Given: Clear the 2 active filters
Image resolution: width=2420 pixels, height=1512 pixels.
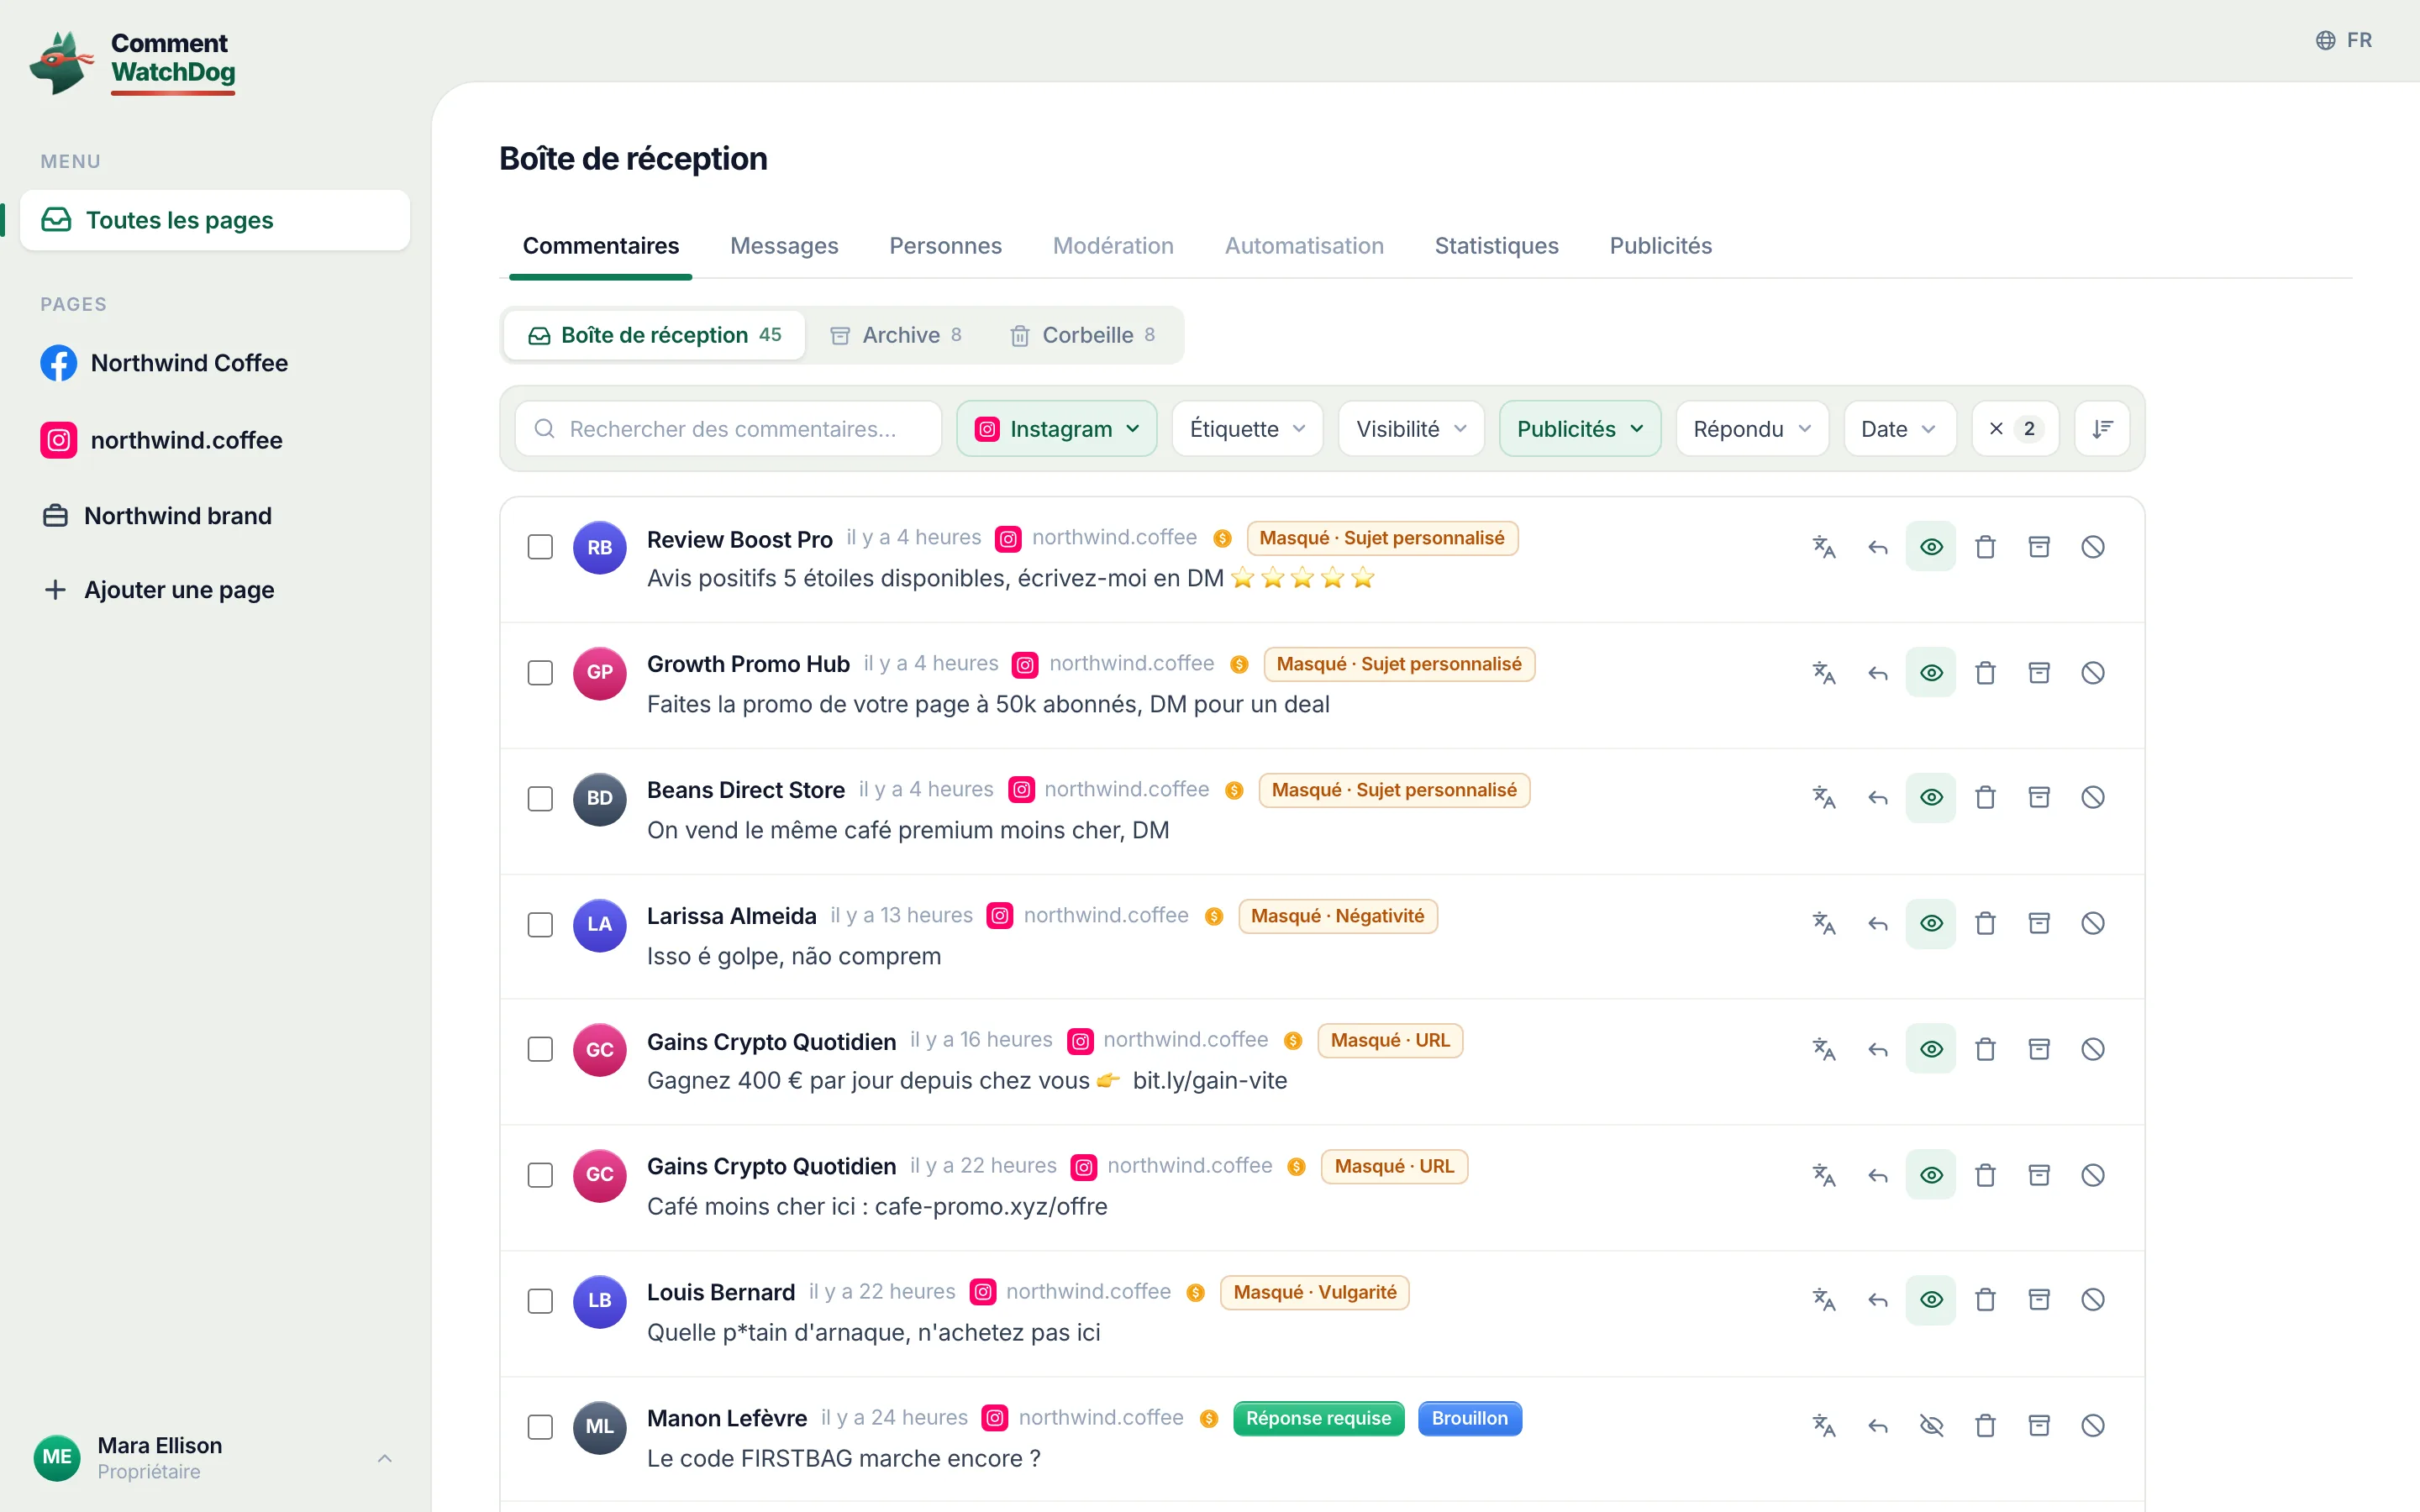Looking at the screenshot, I should coord(2014,429).
